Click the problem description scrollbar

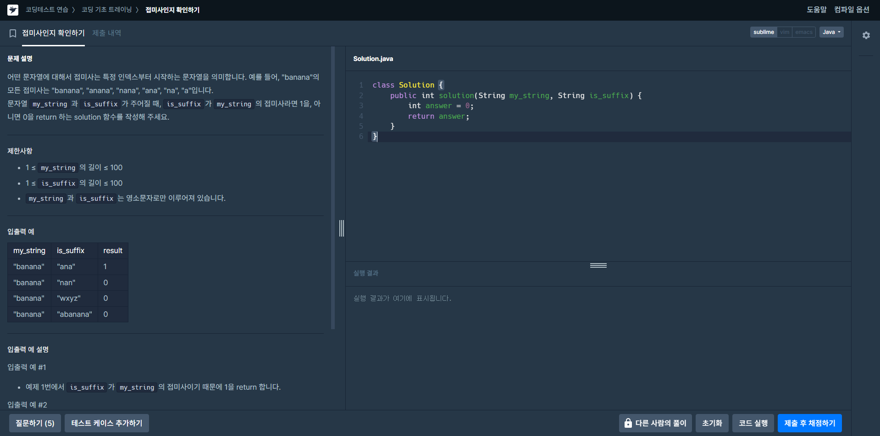pos(333,188)
